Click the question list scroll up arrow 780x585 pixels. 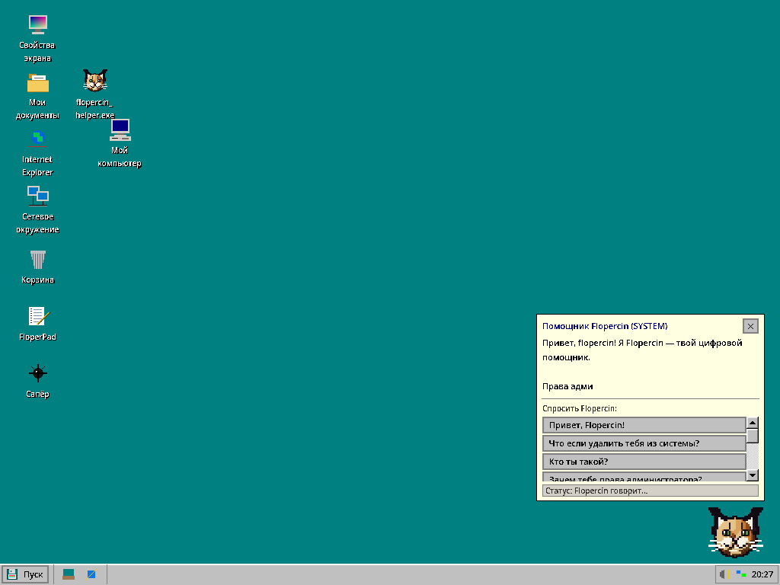(753, 424)
